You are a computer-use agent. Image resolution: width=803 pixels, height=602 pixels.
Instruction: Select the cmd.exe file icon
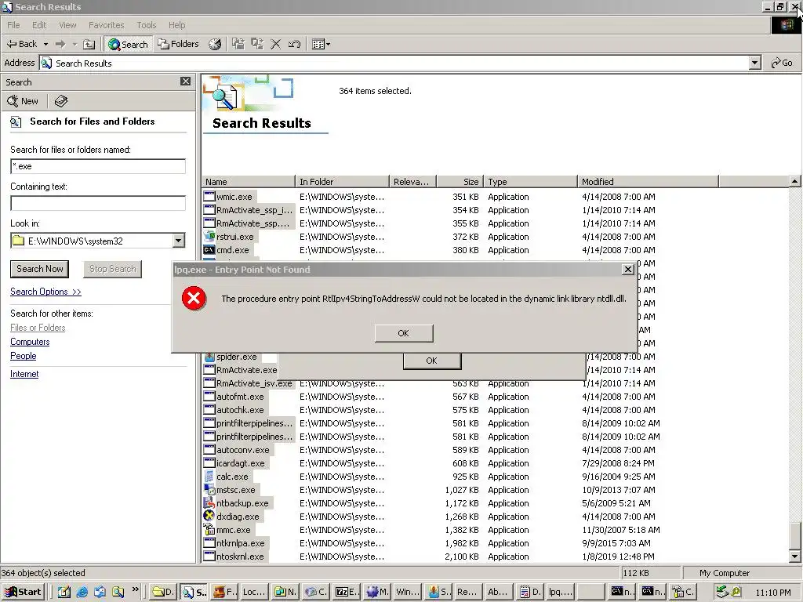(x=209, y=250)
